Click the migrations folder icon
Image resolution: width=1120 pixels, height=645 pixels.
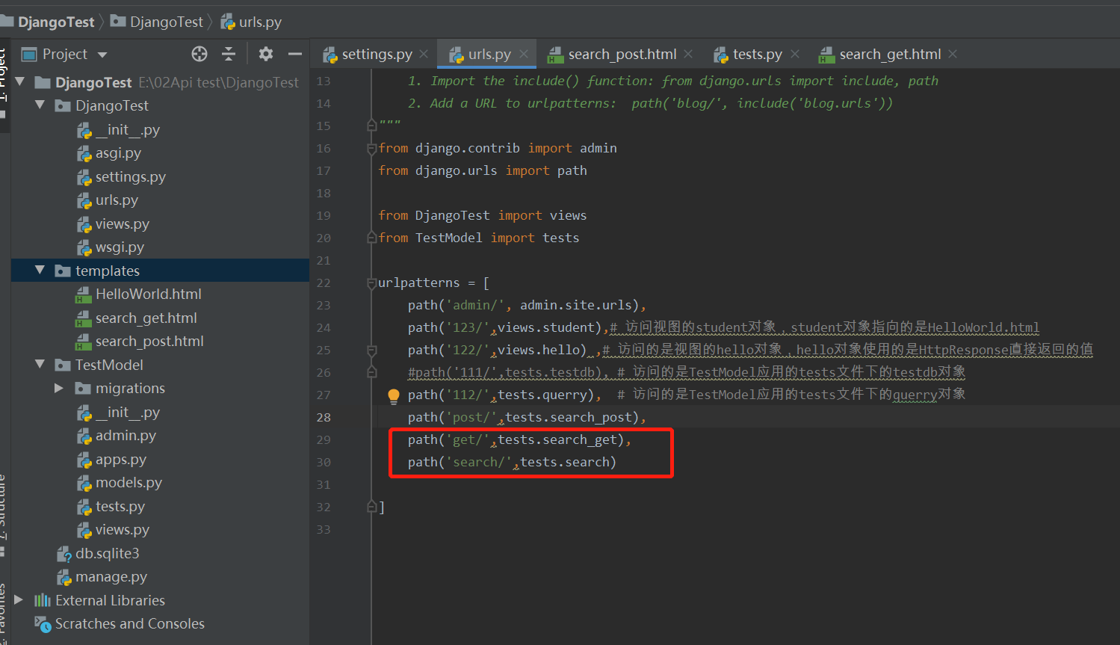[x=83, y=388]
